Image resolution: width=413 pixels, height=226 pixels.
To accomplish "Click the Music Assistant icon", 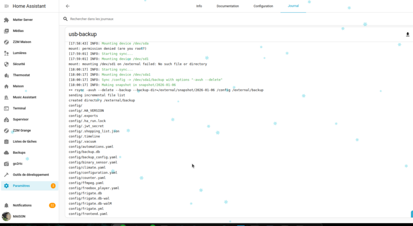I will coord(7,97).
